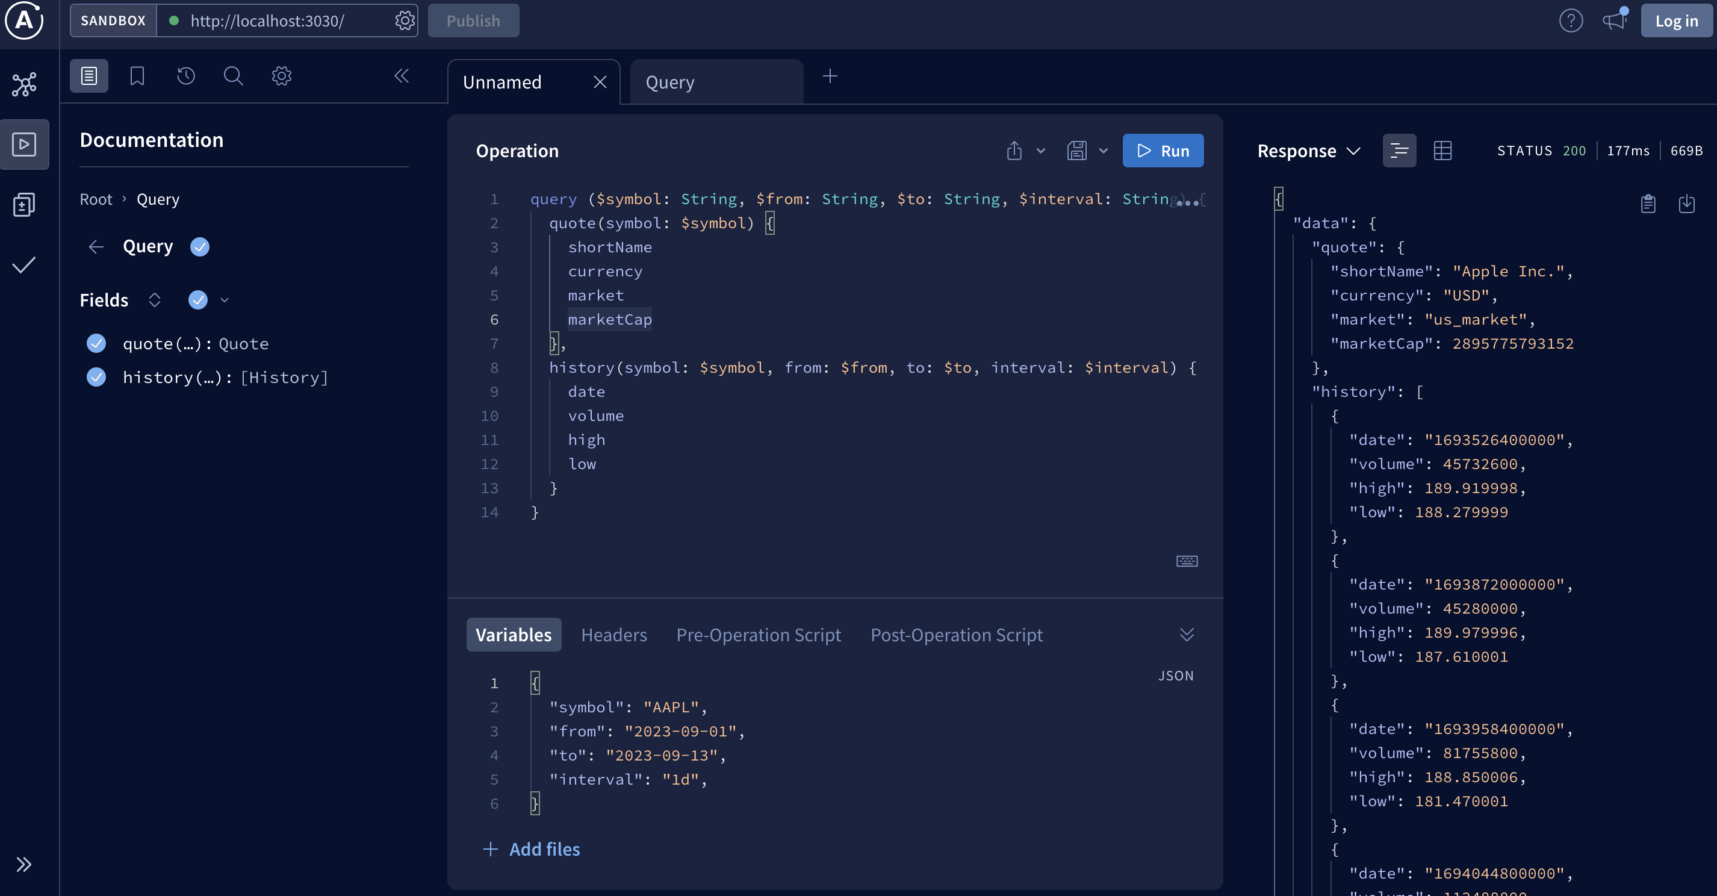Open the announcements megaphone icon

(1615, 20)
